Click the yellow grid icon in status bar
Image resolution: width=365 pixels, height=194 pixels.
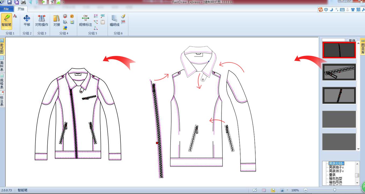(273, 190)
